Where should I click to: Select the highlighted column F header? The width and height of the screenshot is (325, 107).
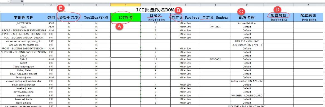click(x=125, y=5)
